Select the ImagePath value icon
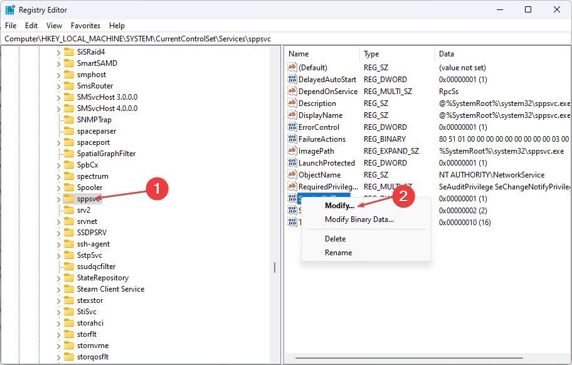The height and width of the screenshot is (365, 572). click(292, 151)
